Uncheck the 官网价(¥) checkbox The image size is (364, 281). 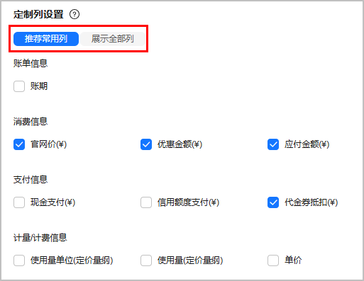[19, 144]
